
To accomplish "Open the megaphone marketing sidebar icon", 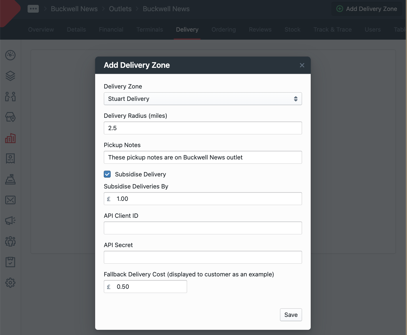I will 10,221.
